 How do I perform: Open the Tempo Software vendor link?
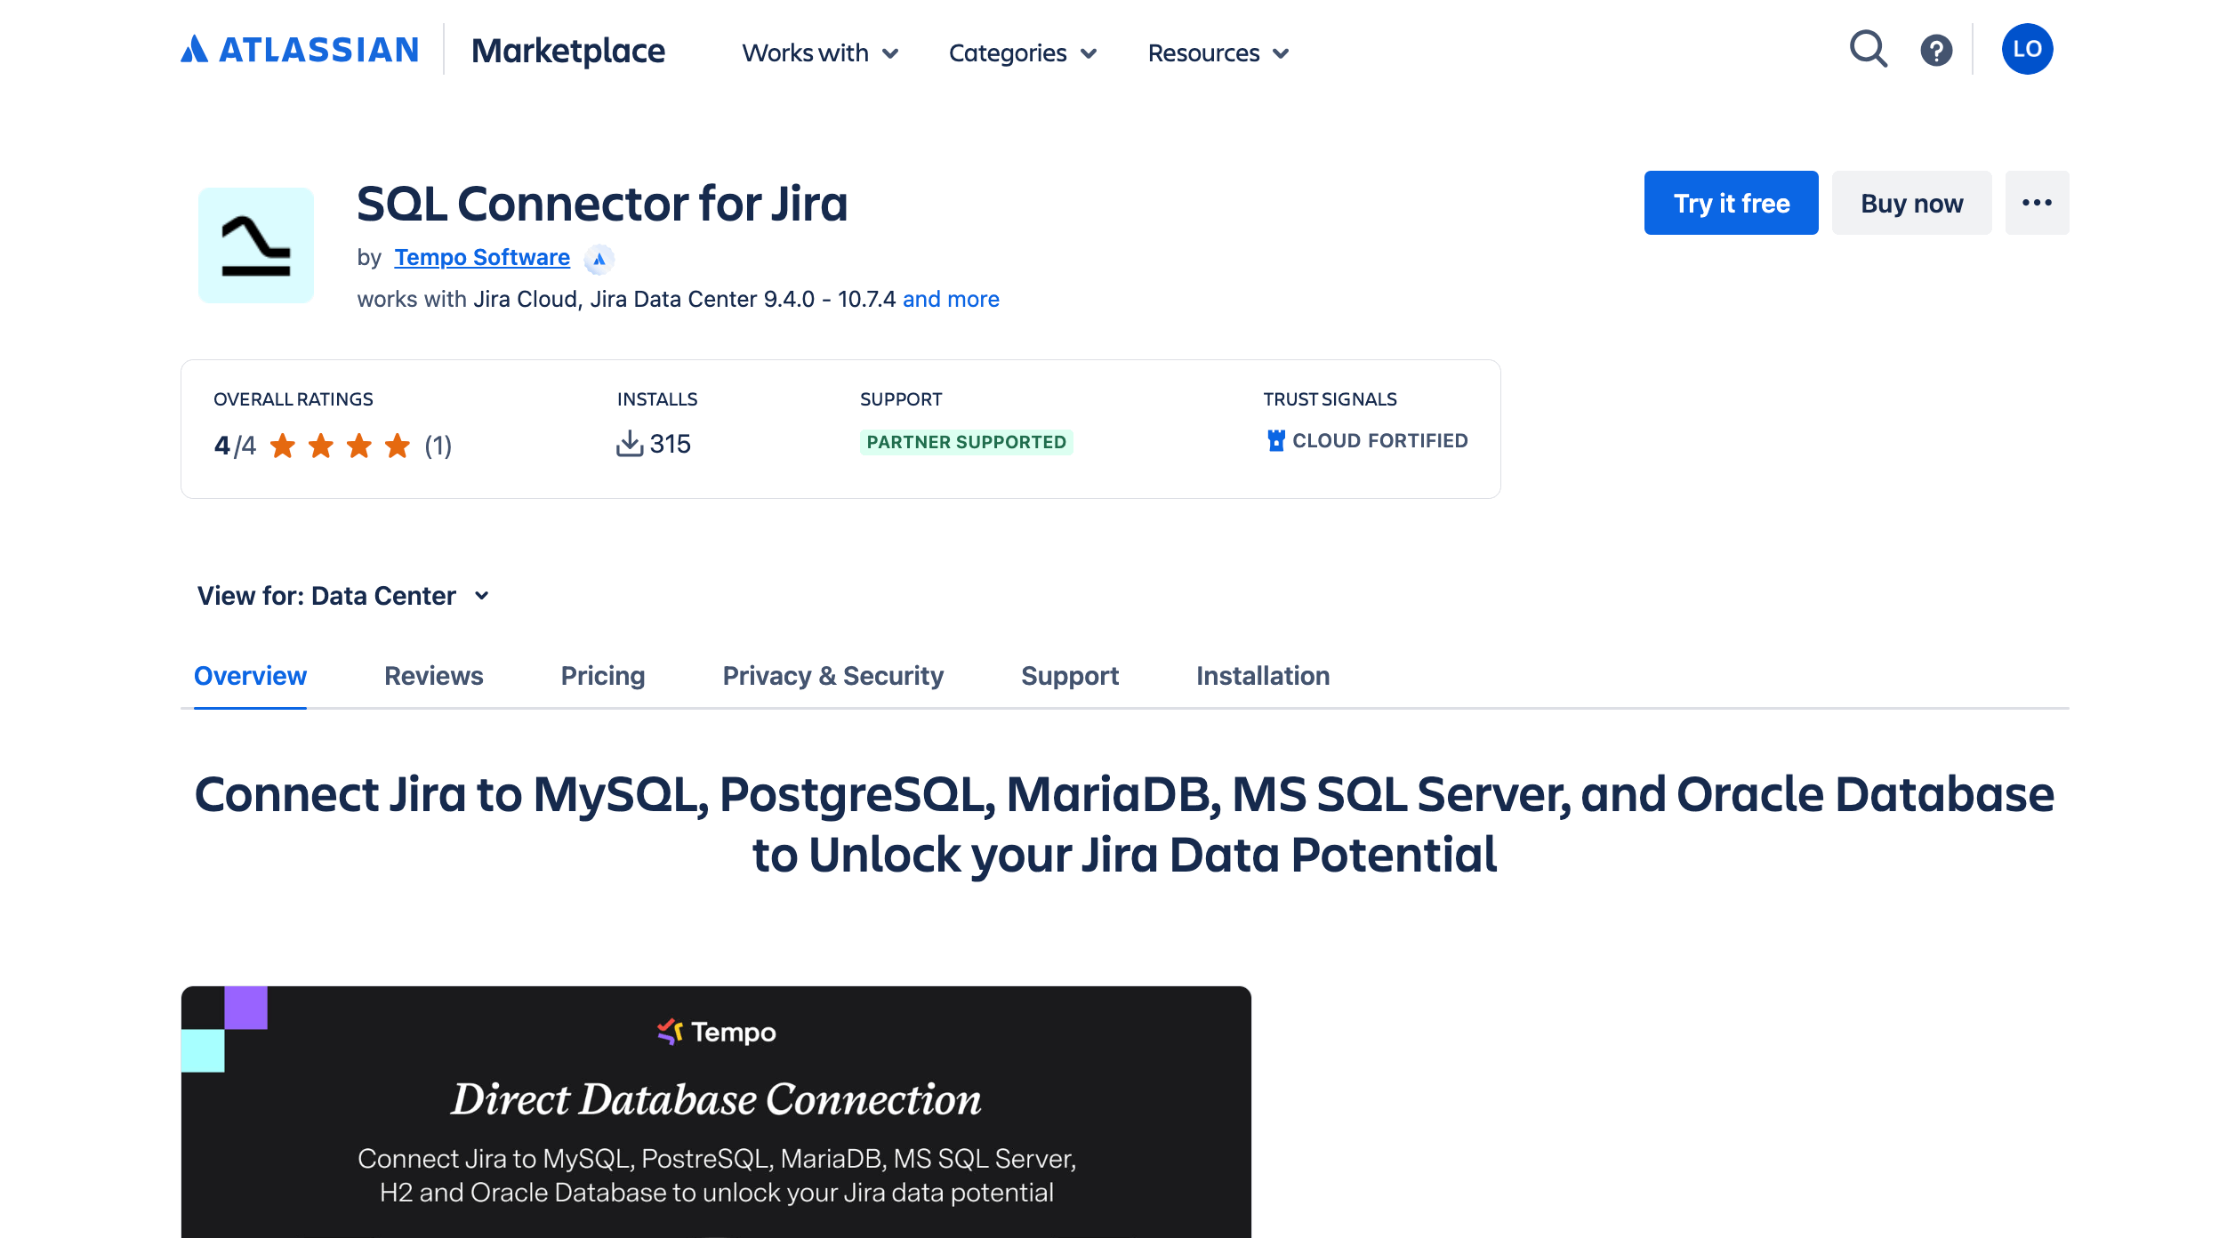(481, 257)
